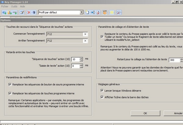The image size is (183, 125).
Task: Click the Retard pour le collage 300 field
Action: tap(174, 60)
